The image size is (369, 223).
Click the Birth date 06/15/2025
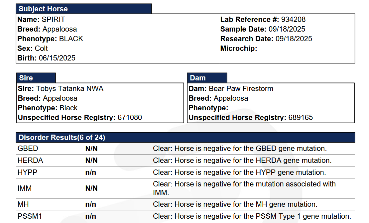coord(57,58)
